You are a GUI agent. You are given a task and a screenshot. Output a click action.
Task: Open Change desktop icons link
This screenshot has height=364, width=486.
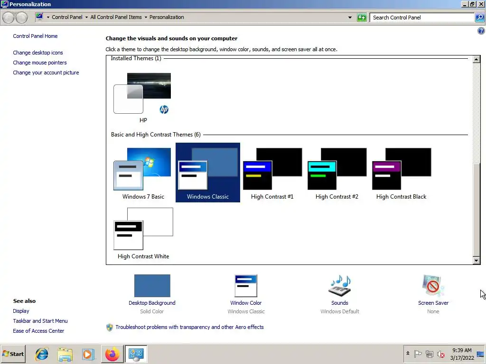38,53
